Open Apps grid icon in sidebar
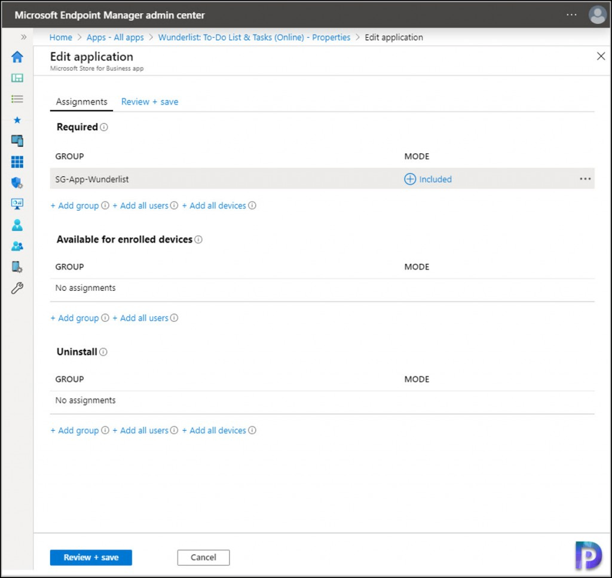Screen dimensions: 612x578 pos(17,162)
